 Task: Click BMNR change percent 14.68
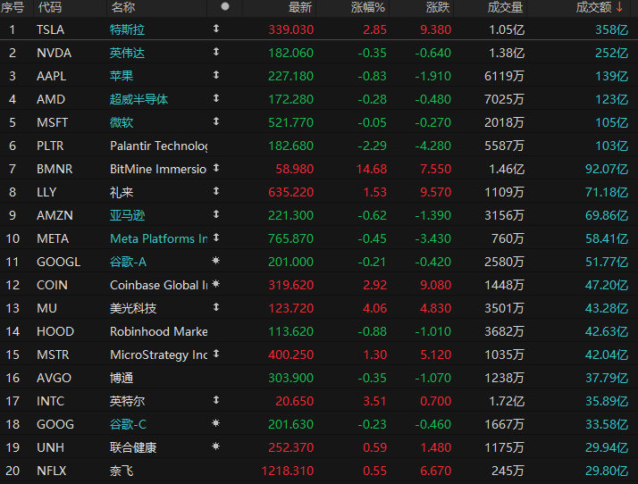point(372,169)
